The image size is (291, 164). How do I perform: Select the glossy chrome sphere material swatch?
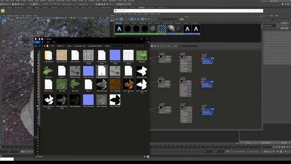[x=170, y=30]
